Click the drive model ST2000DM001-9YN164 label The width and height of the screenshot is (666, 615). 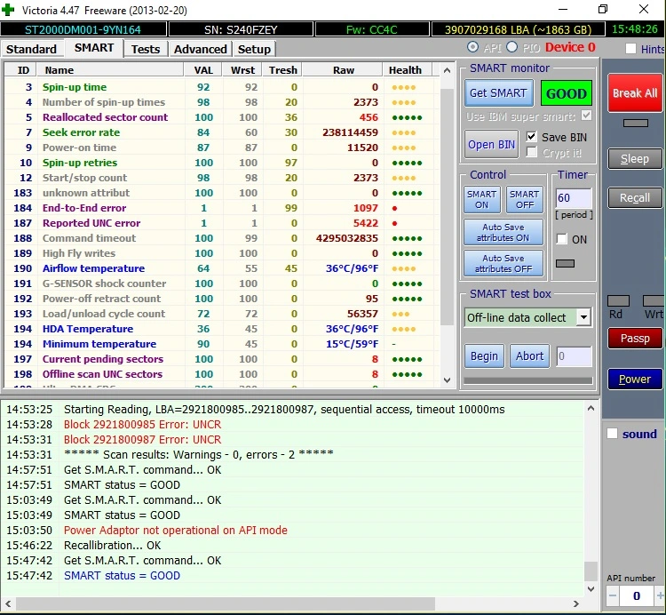[x=83, y=29]
